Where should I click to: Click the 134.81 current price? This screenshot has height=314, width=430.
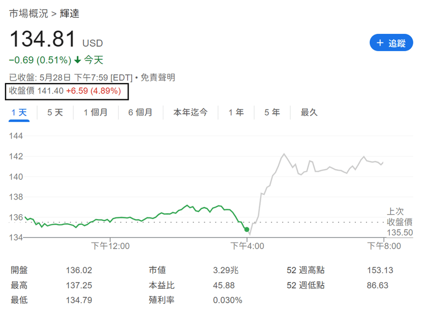pyautogui.click(x=42, y=40)
